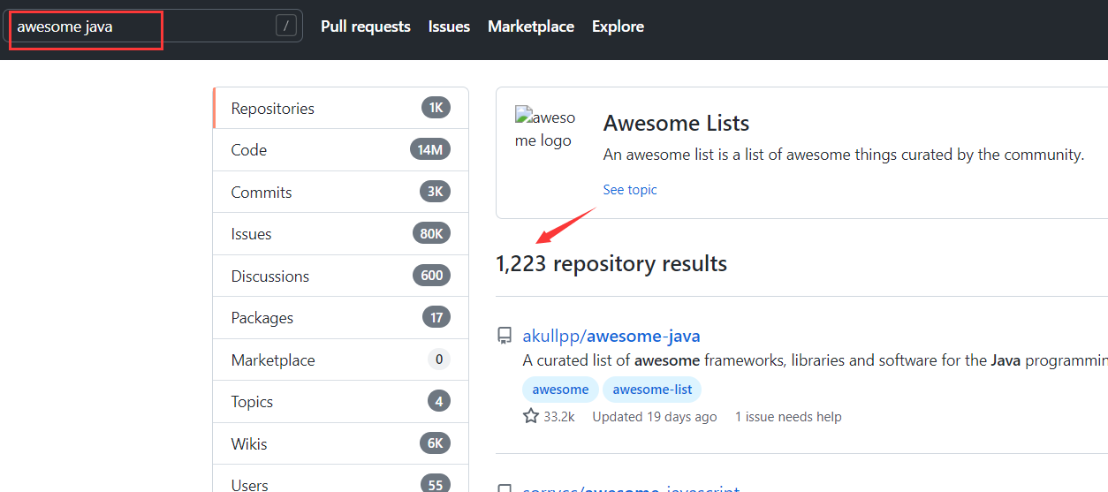The height and width of the screenshot is (492, 1108).
Task: Select Discussions filter in sidebar
Action: 341,276
